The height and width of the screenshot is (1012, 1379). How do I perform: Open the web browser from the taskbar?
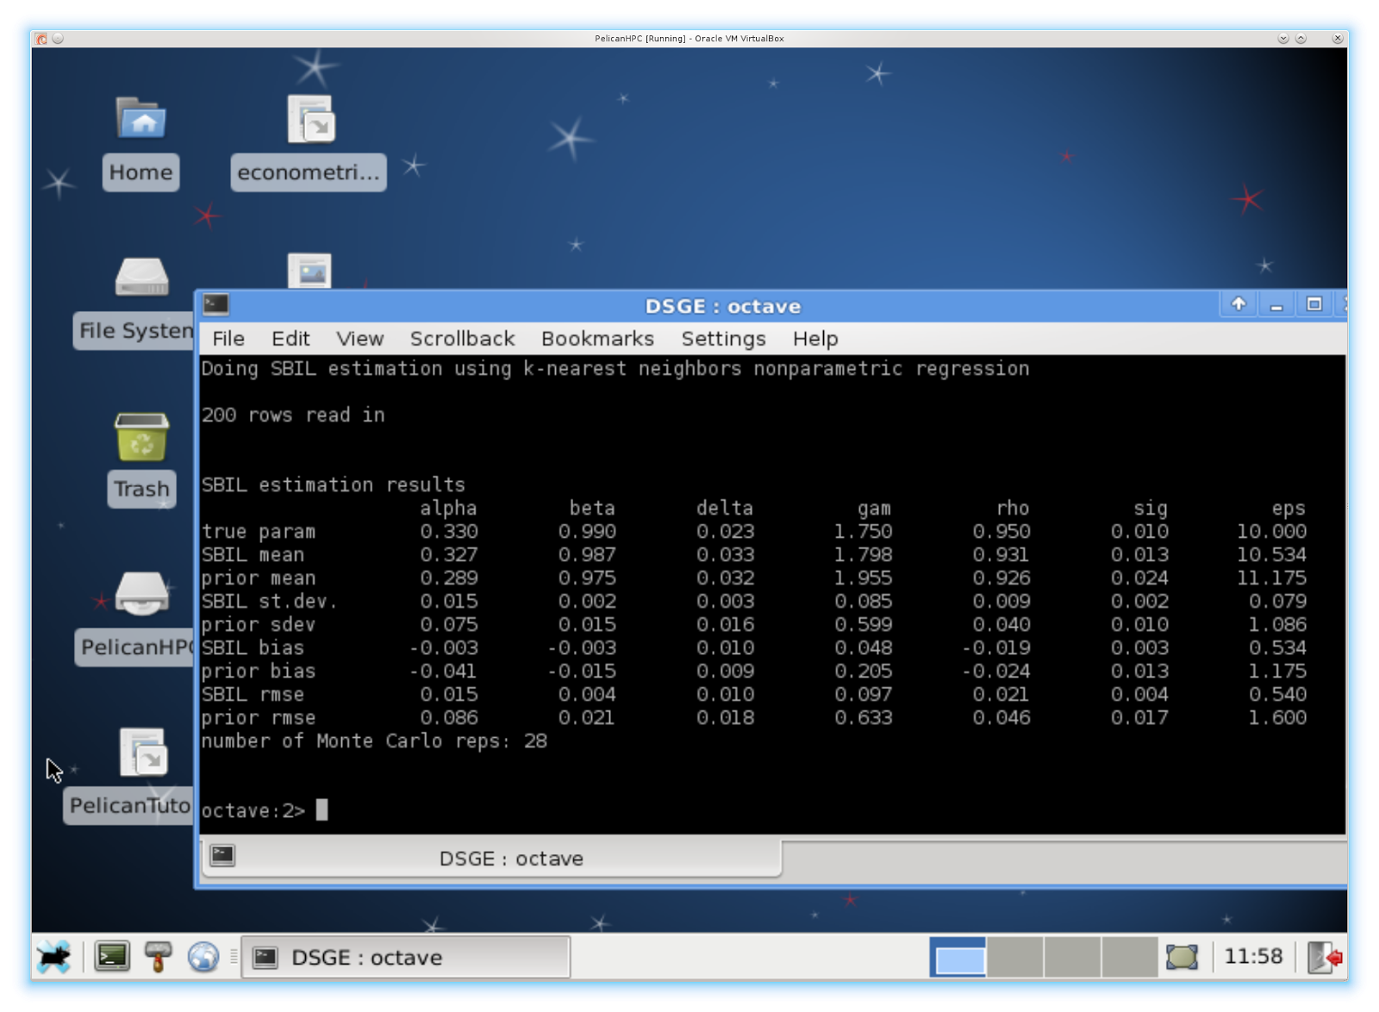tap(203, 957)
